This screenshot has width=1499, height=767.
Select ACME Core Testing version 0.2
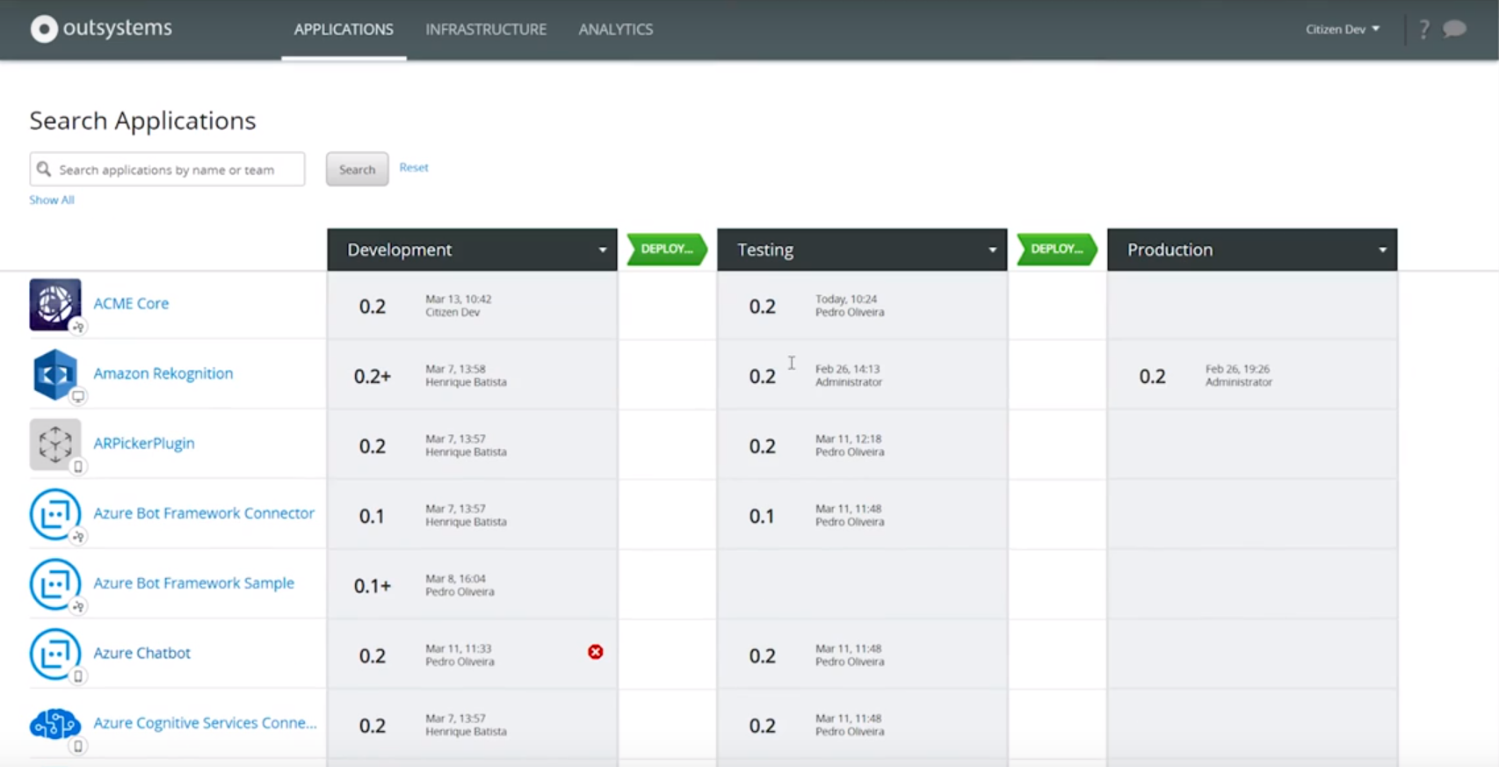[763, 307]
